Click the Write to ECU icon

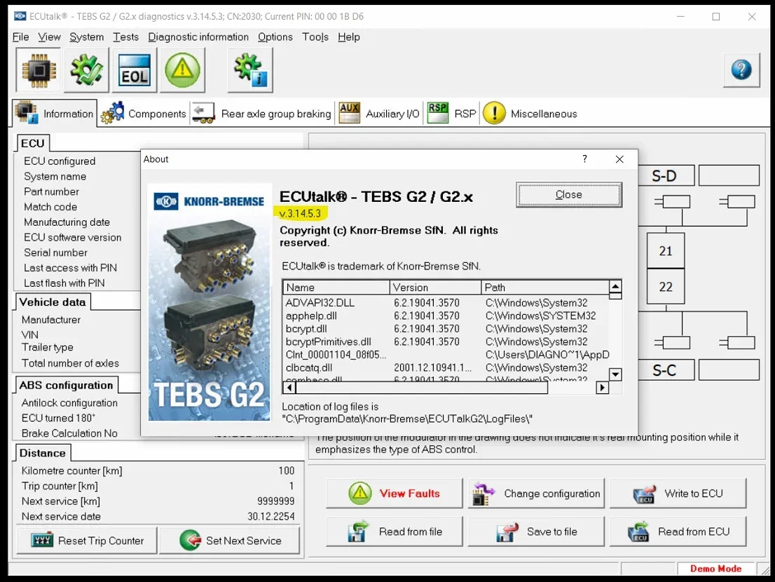click(x=644, y=494)
